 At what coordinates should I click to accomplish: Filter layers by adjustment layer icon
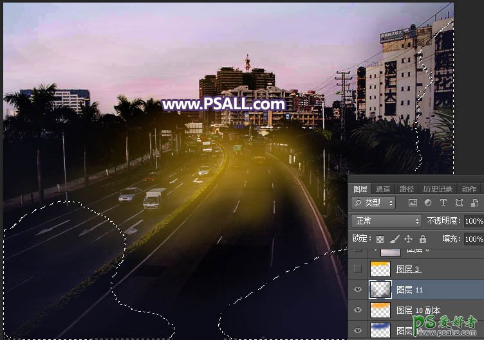click(427, 203)
